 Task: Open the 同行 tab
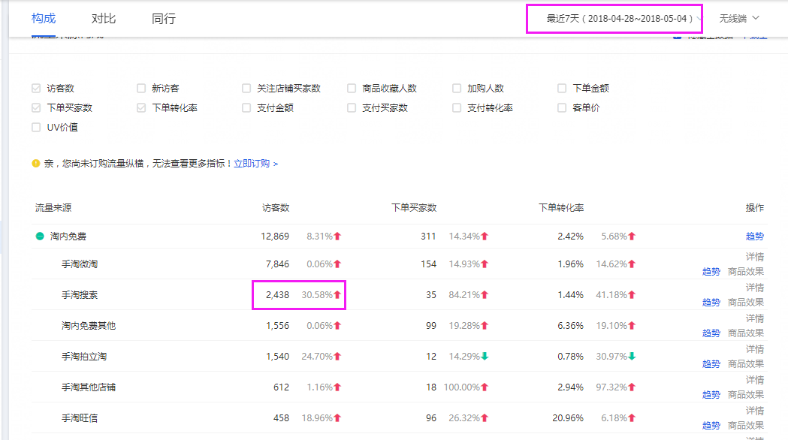pos(163,18)
